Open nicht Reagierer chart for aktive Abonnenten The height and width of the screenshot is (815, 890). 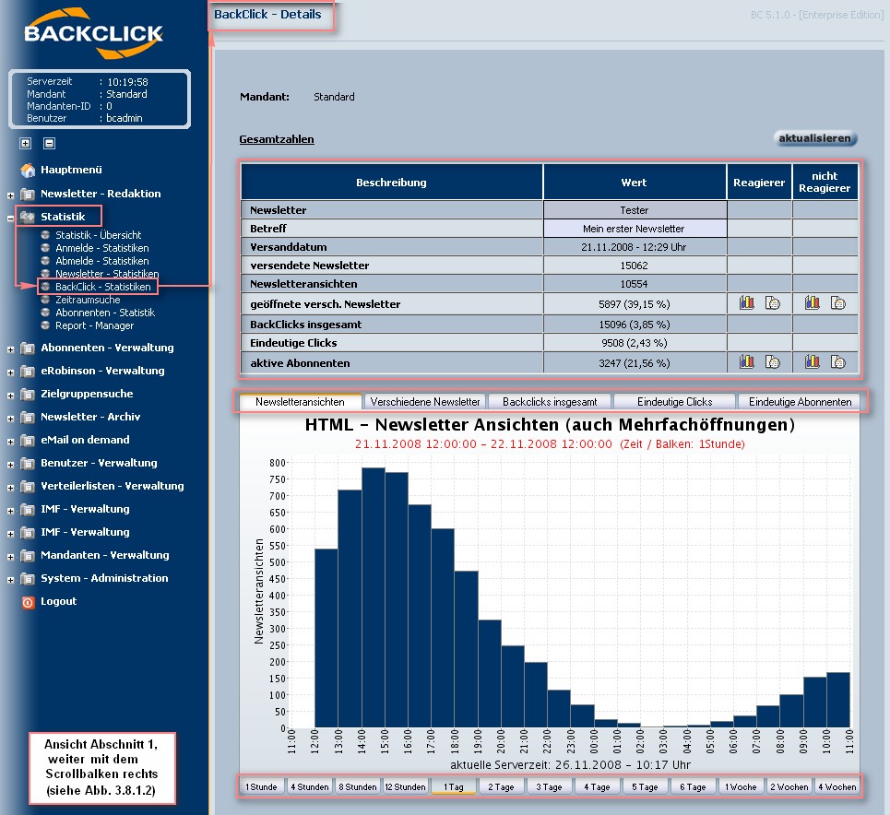pyautogui.click(x=813, y=361)
